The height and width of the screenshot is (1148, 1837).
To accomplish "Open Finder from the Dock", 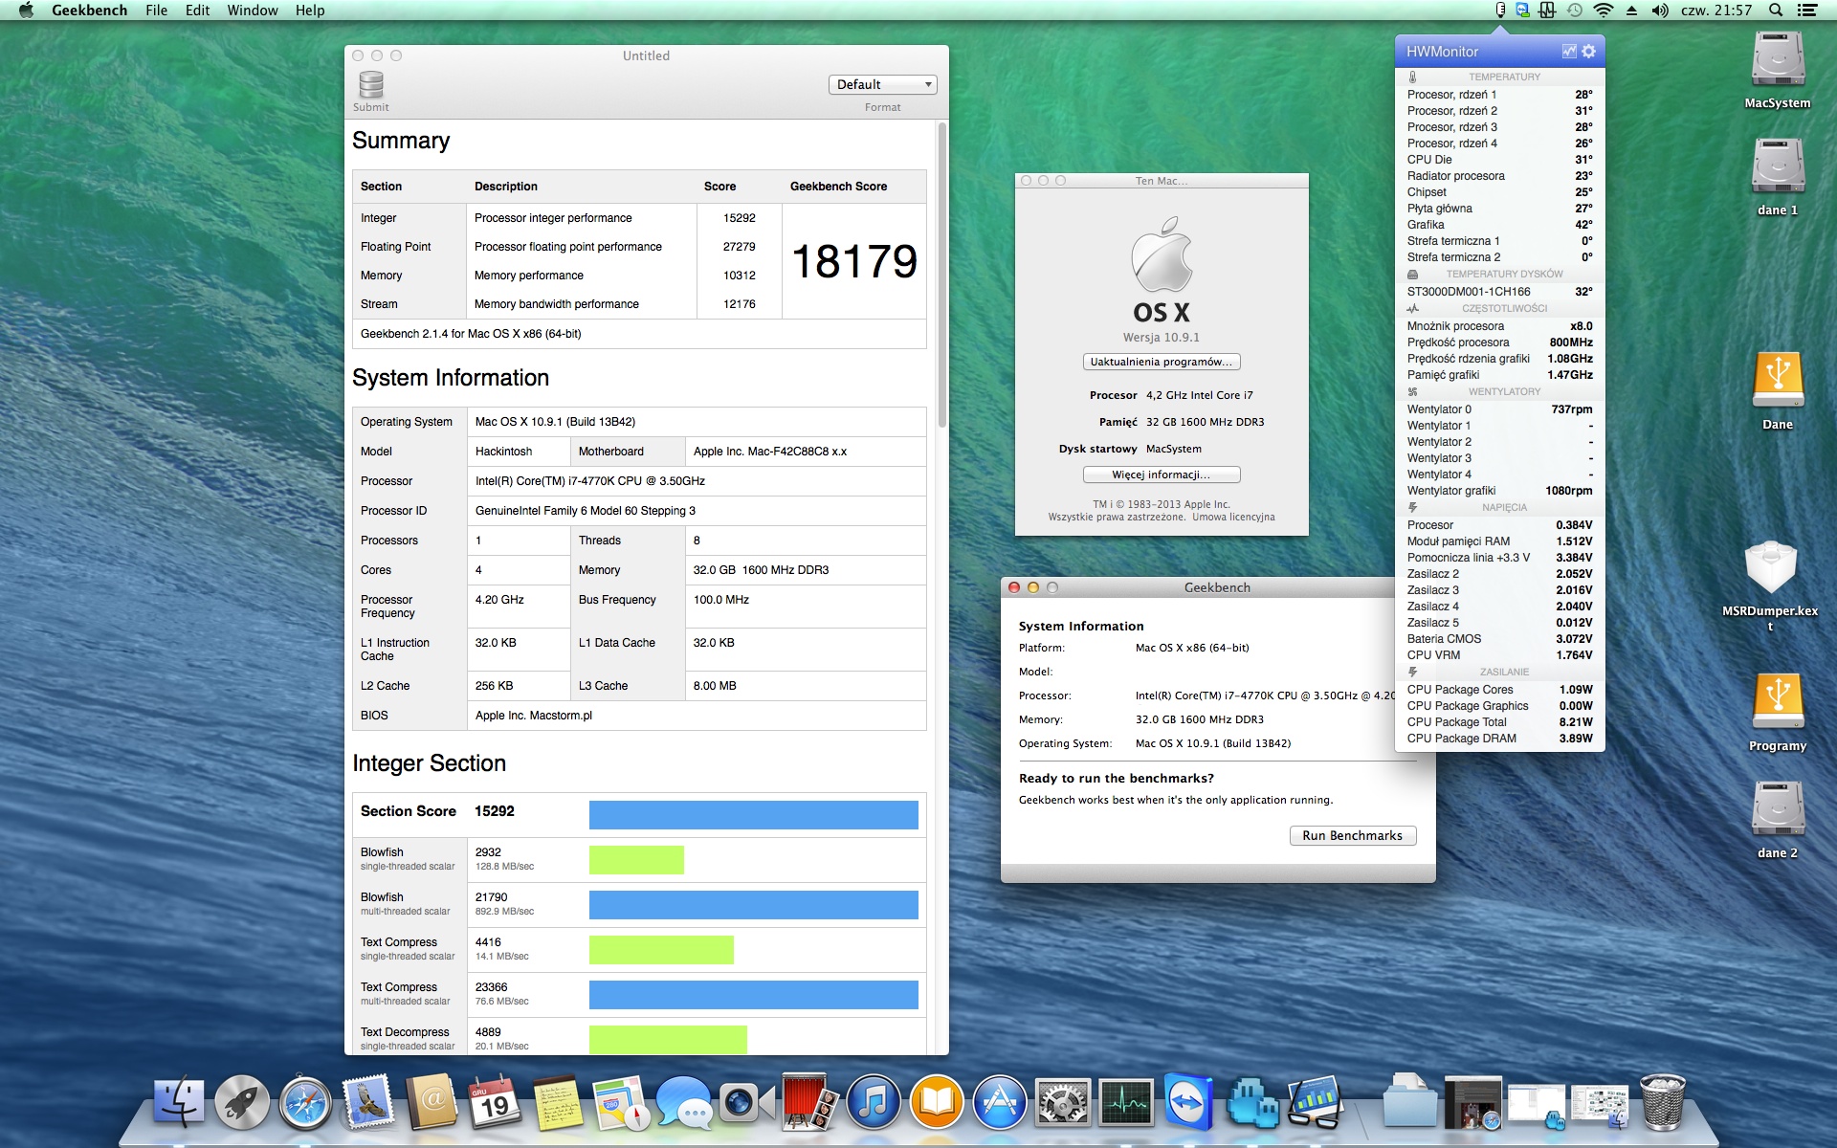I will (x=178, y=1103).
